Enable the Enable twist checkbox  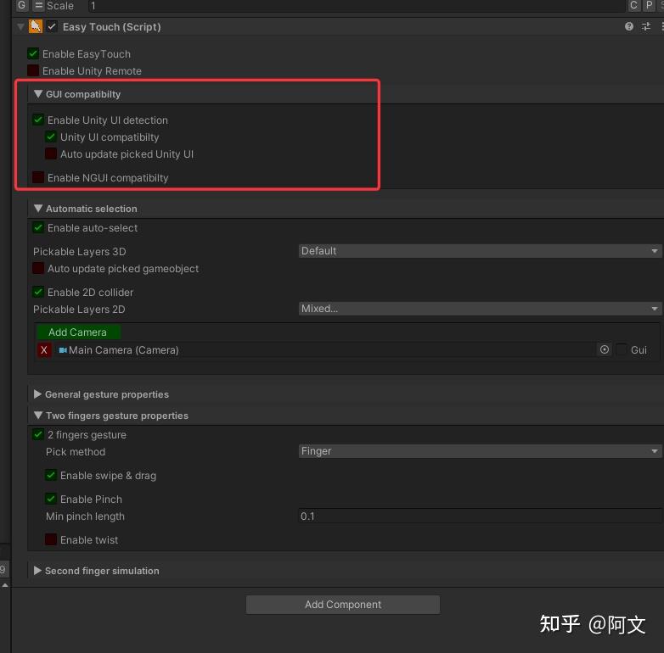(x=51, y=539)
